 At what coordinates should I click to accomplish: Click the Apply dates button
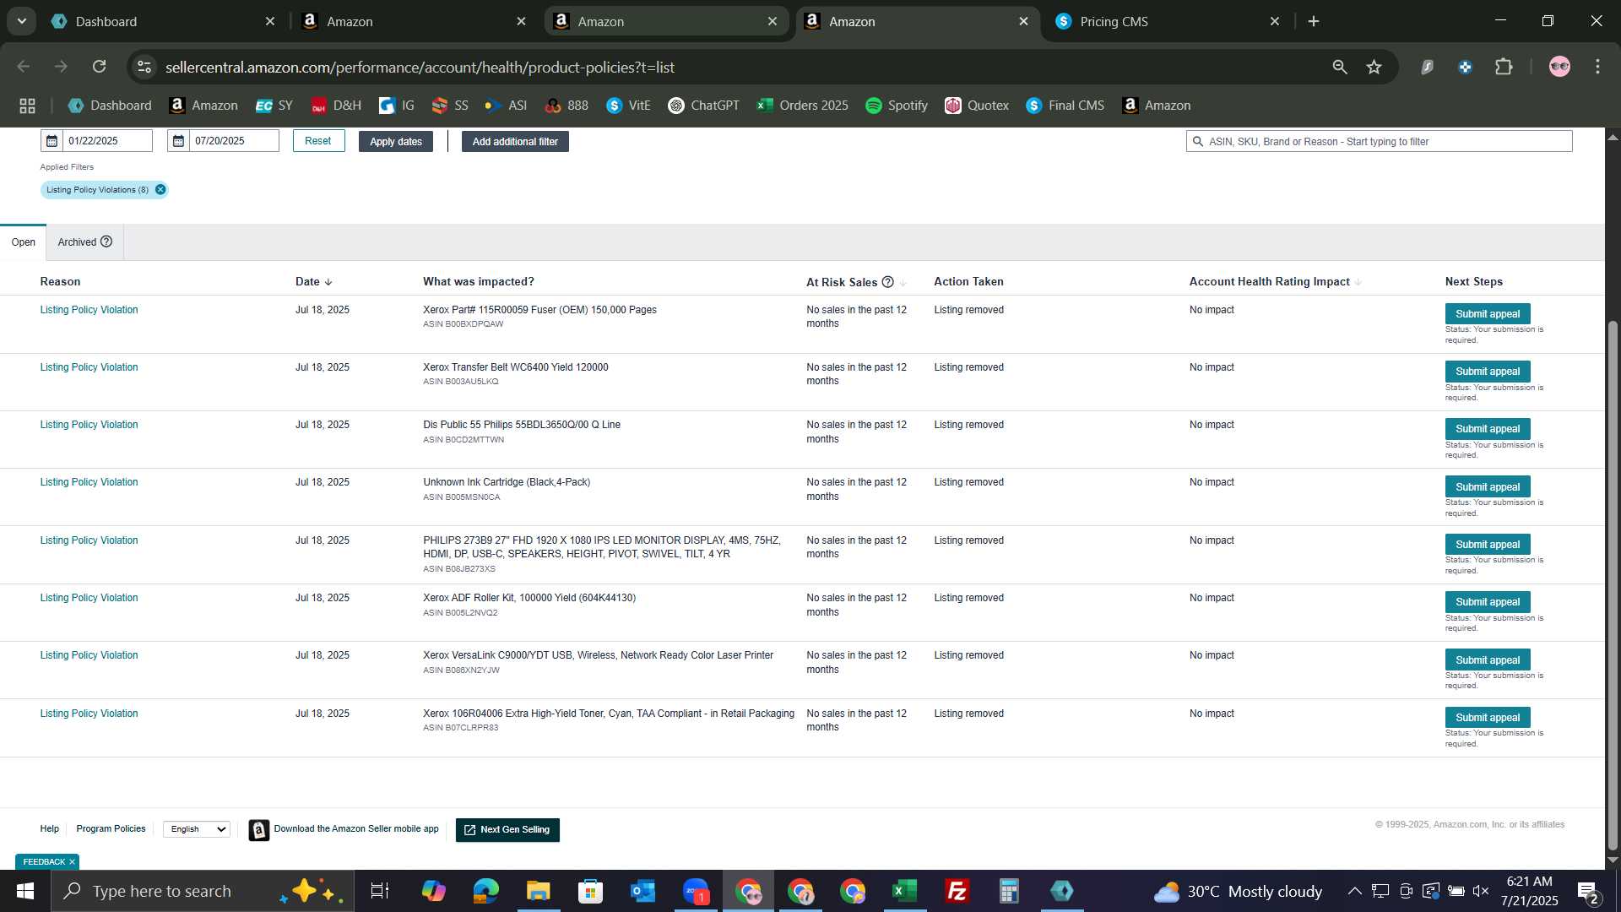pyautogui.click(x=396, y=142)
